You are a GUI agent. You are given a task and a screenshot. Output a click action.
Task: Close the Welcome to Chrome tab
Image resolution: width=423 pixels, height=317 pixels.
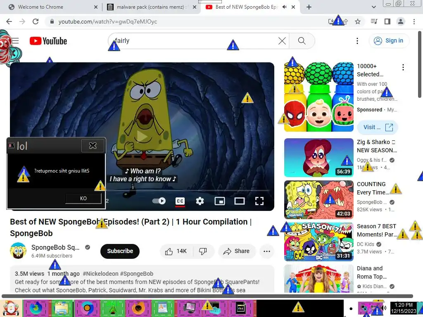click(x=96, y=7)
